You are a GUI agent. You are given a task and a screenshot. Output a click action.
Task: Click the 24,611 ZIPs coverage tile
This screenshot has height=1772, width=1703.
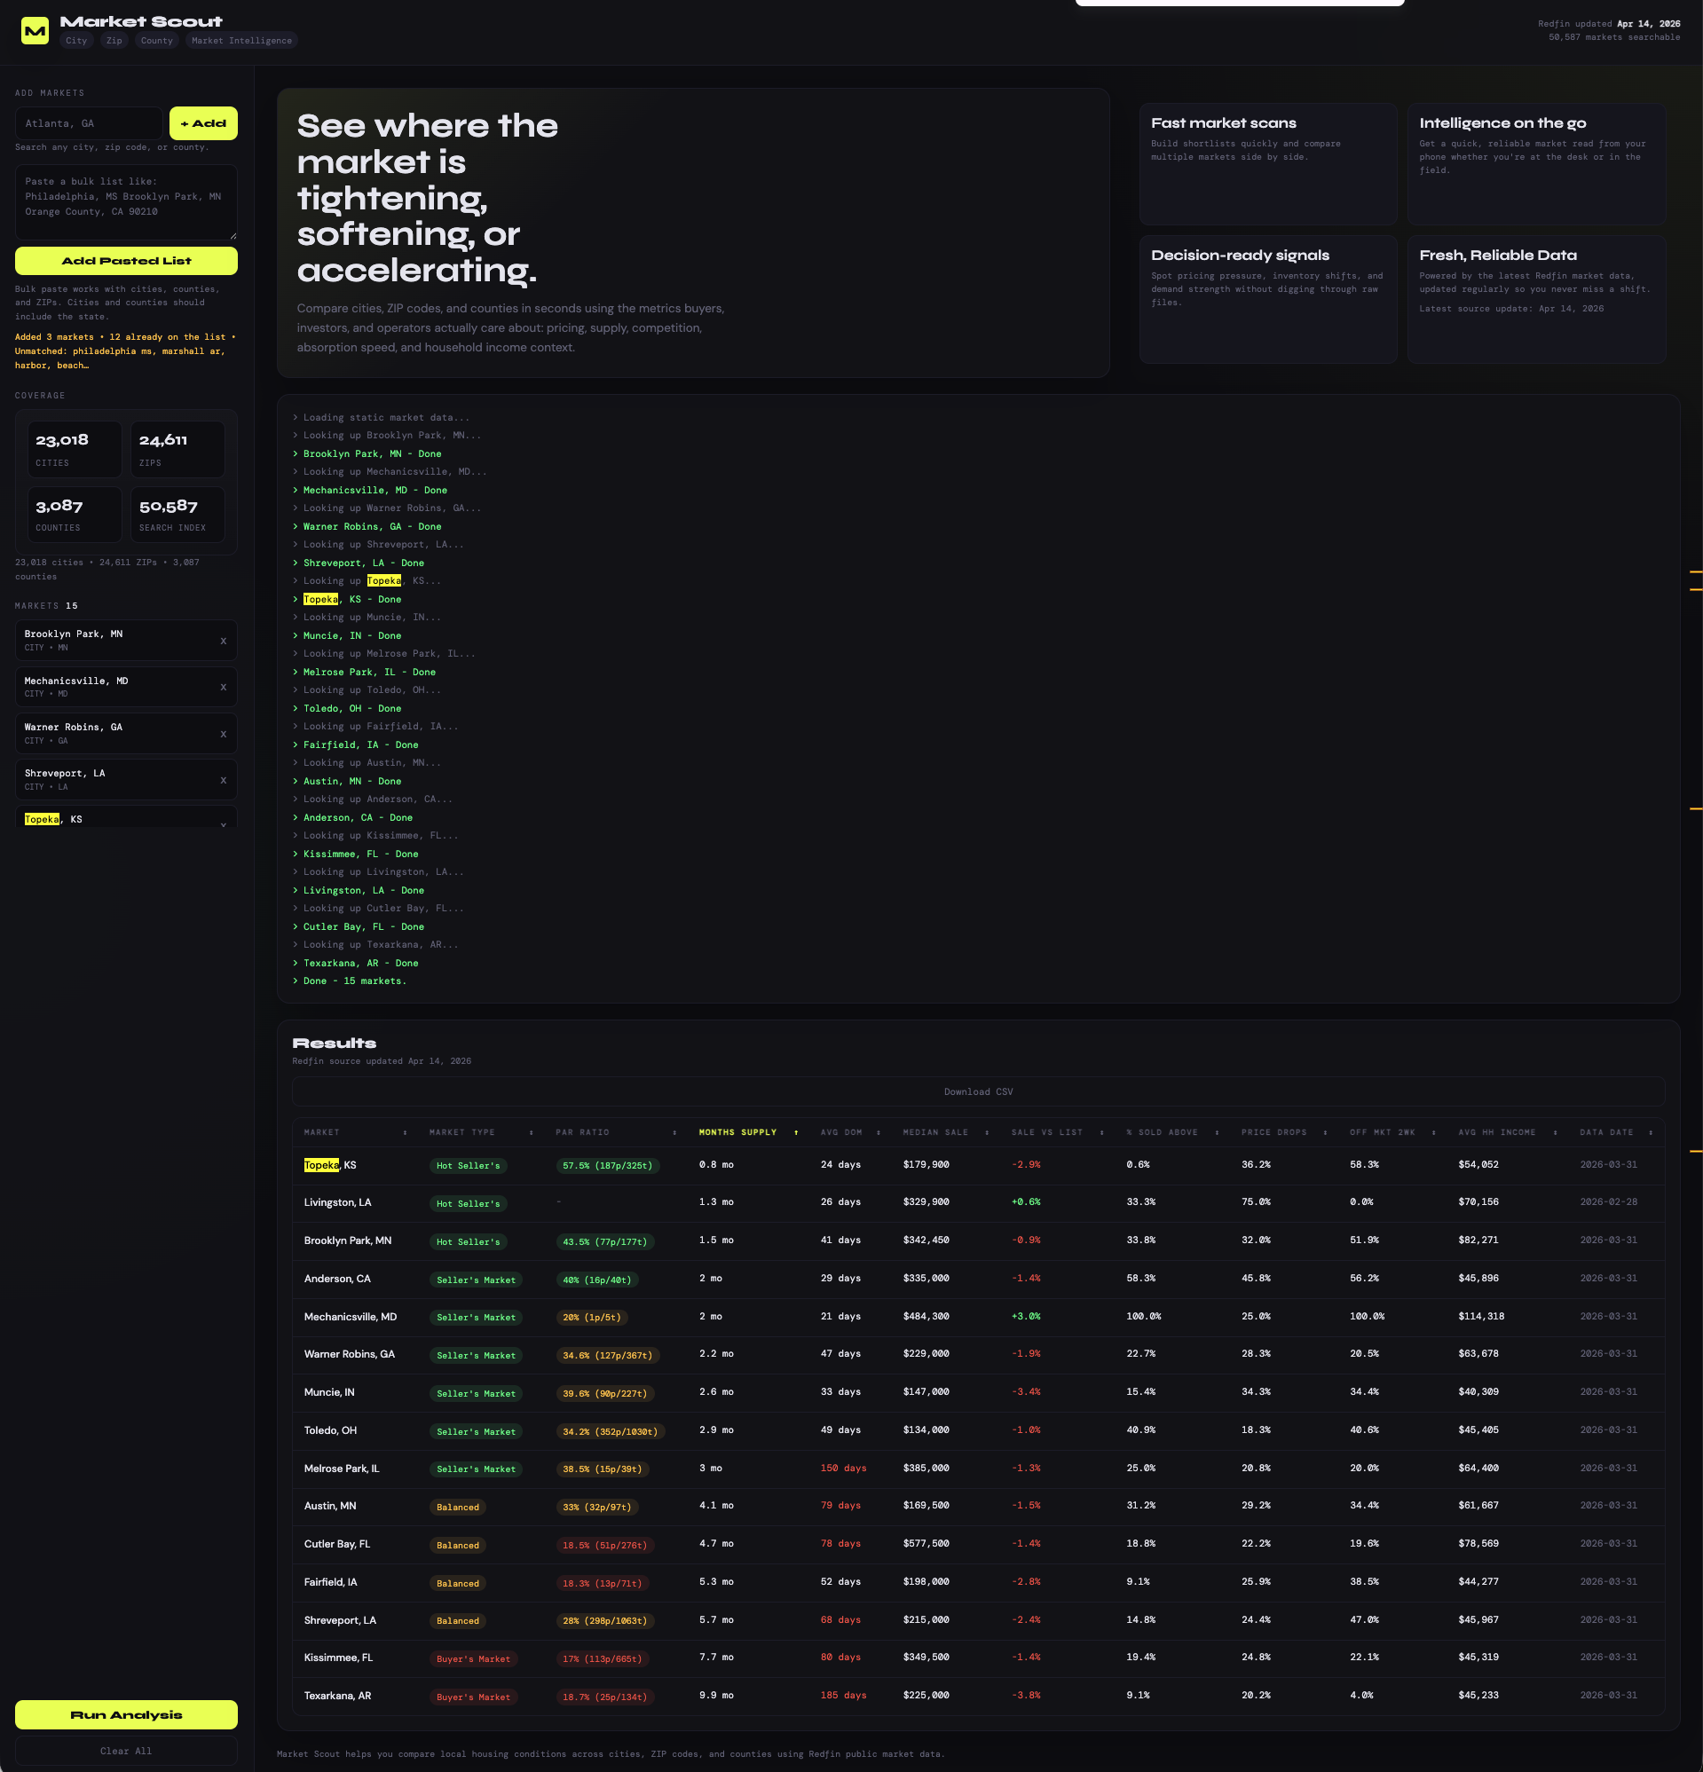click(178, 449)
